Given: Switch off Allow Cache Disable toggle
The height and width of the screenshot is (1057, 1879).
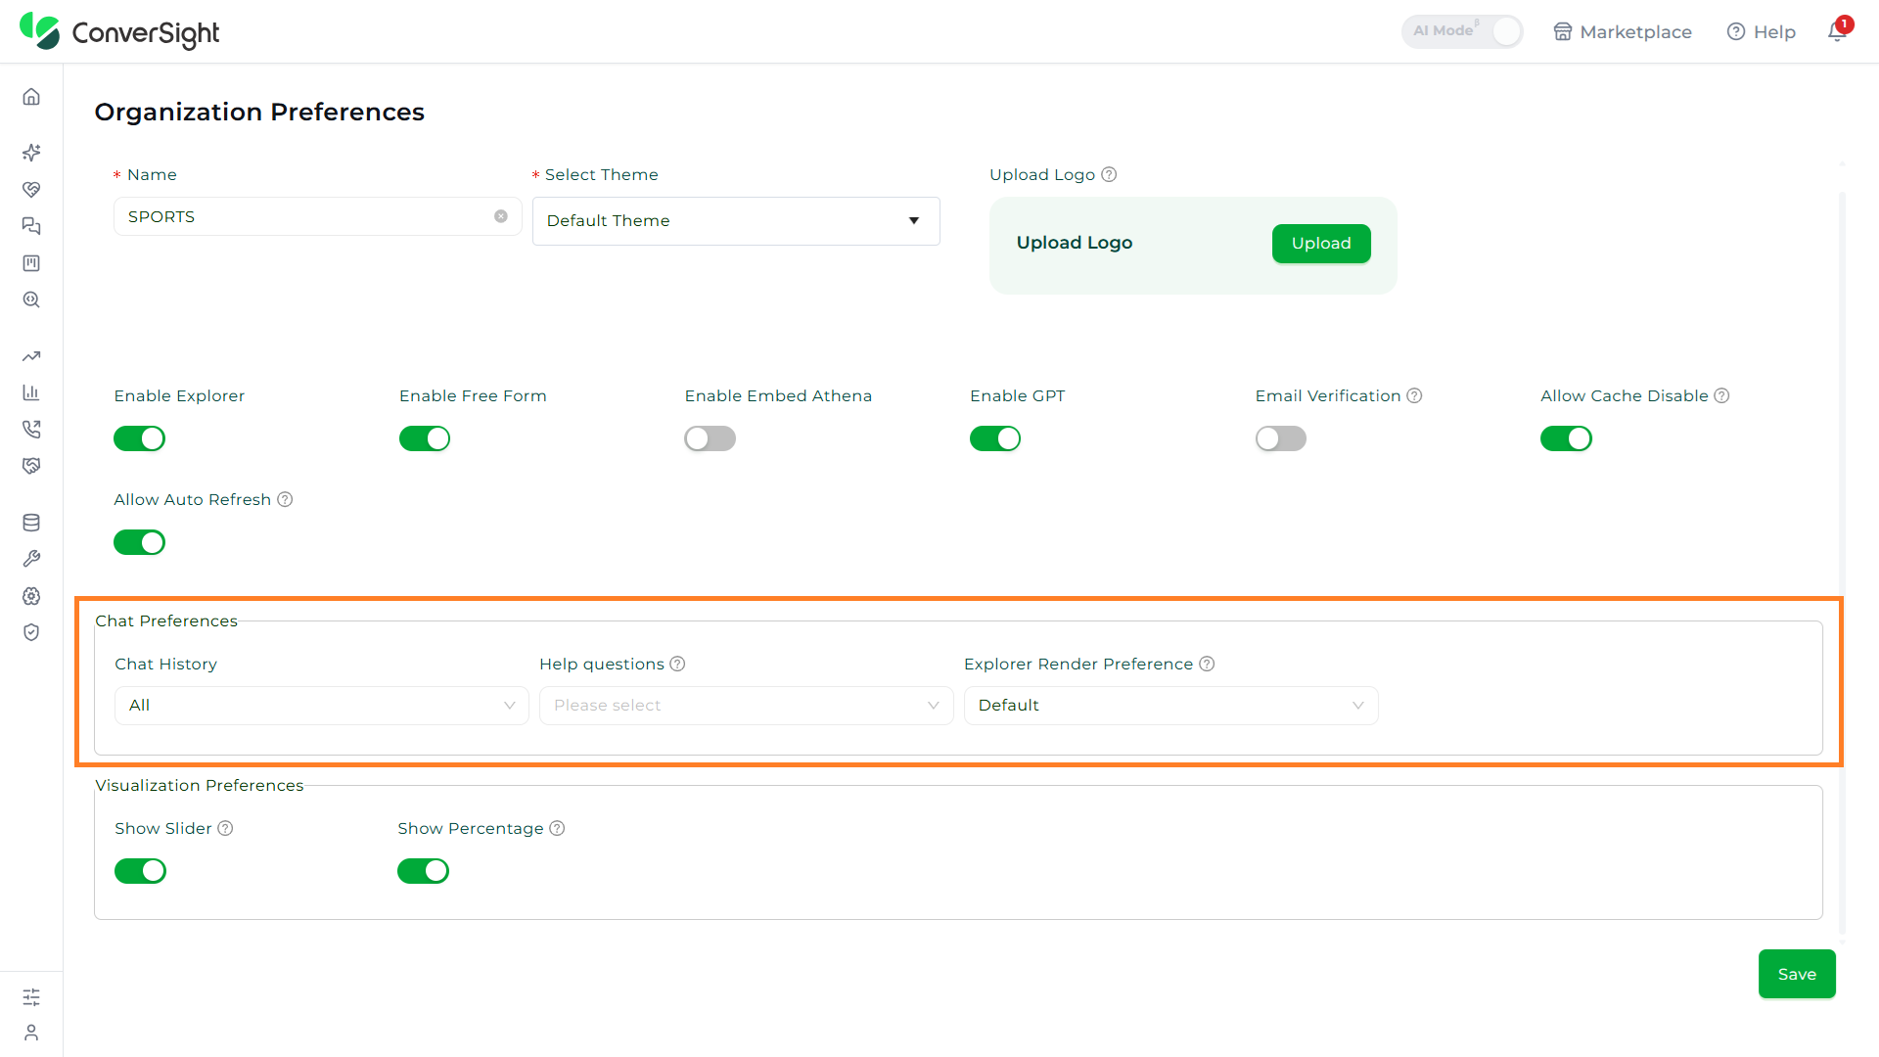Looking at the screenshot, I should tap(1566, 438).
